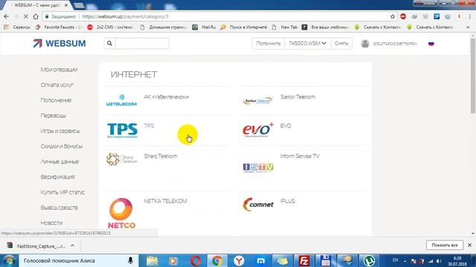Open browser home page icon
476x267 pixels.
pos(36,16)
